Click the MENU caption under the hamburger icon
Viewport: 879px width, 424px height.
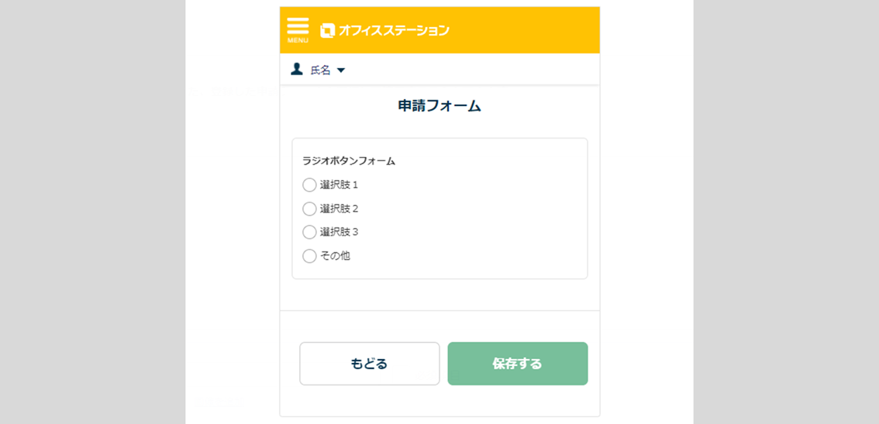click(x=298, y=40)
